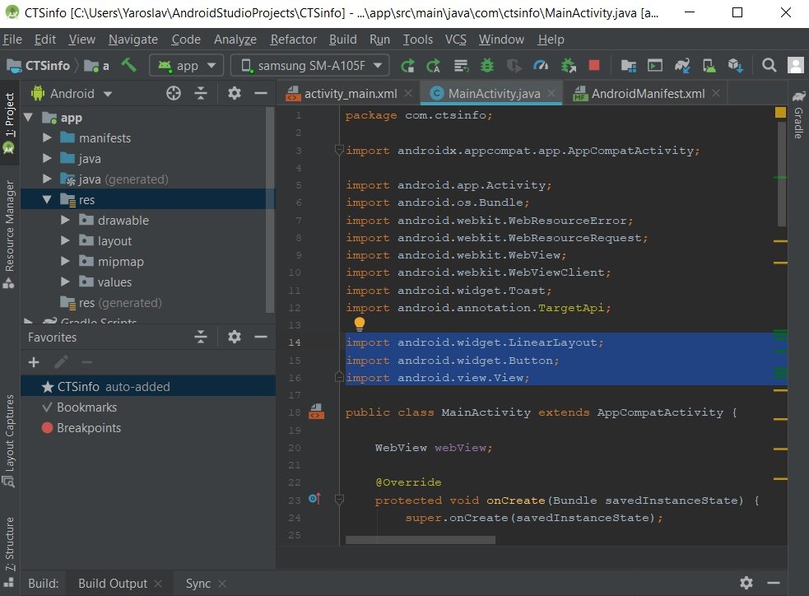Screen dimensions: 809x596
Task: Click the Project panel locate target icon
Action: coord(174,93)
